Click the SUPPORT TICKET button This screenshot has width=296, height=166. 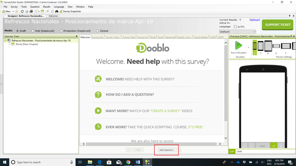(278, 25)
